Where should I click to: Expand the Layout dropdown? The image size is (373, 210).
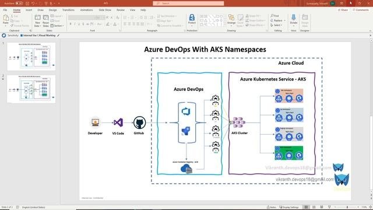click(x=57, y=16)
